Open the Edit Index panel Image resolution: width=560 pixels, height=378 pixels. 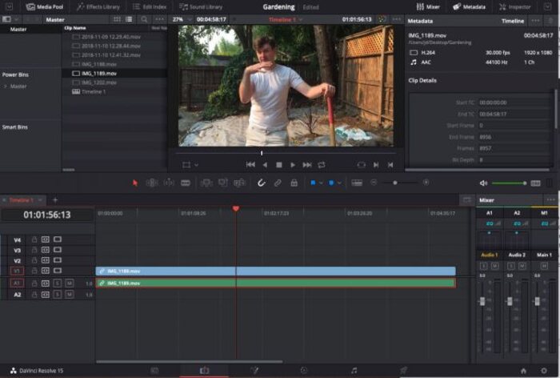pyautogui.click(x=150, y=6)
